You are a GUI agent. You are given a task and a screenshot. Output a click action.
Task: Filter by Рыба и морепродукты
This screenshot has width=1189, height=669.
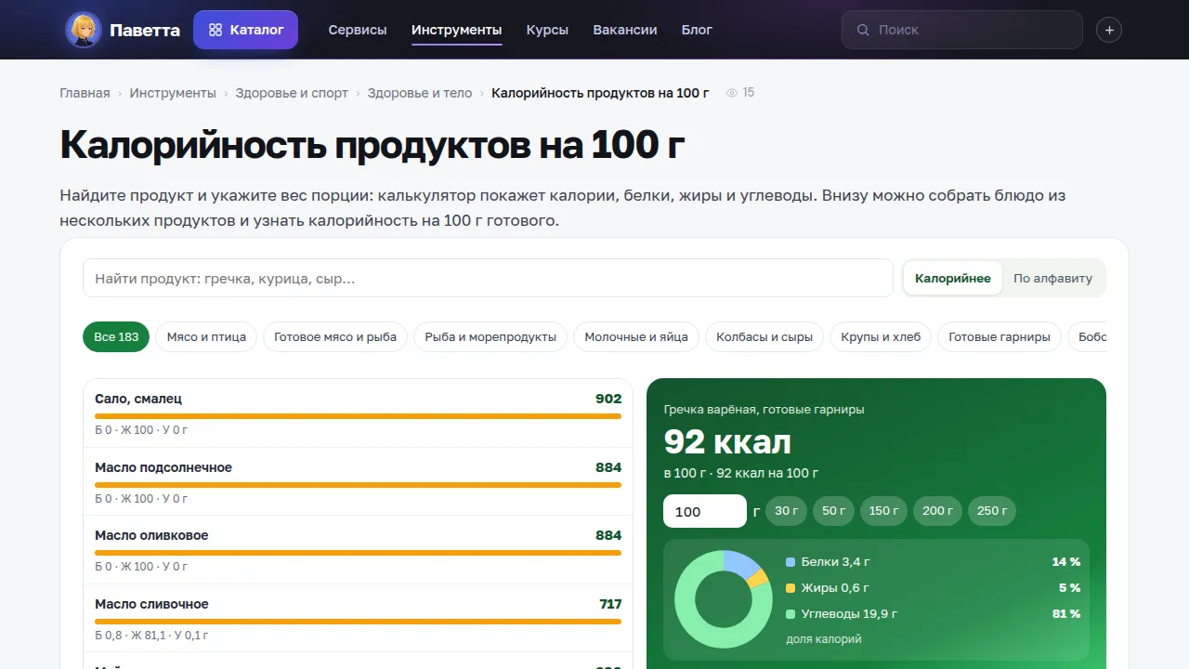pyautogui.click(x=490, y=336)
